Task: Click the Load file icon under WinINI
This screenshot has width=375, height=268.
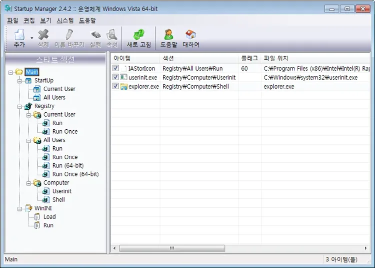Action: coord(37,217)
